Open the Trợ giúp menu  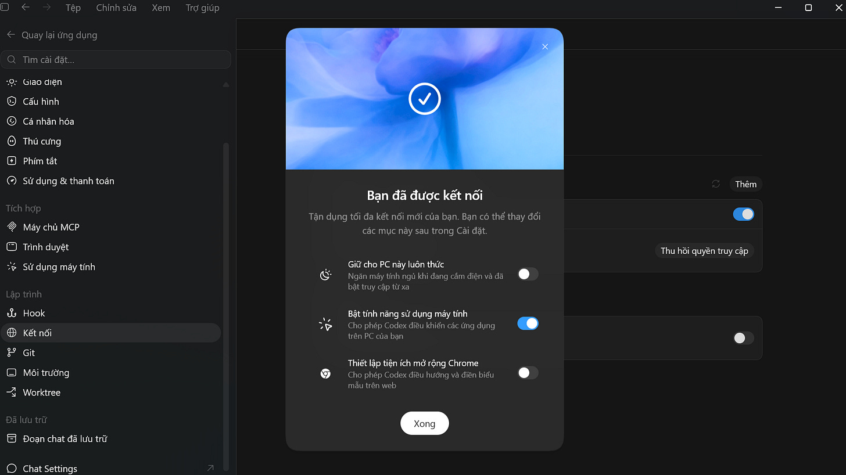202,8
